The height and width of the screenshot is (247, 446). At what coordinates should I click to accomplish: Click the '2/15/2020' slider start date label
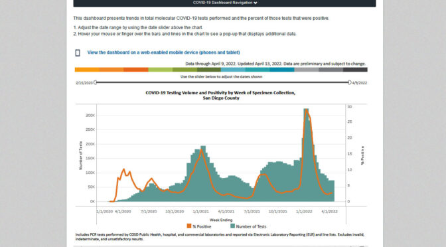coord(84,83)
